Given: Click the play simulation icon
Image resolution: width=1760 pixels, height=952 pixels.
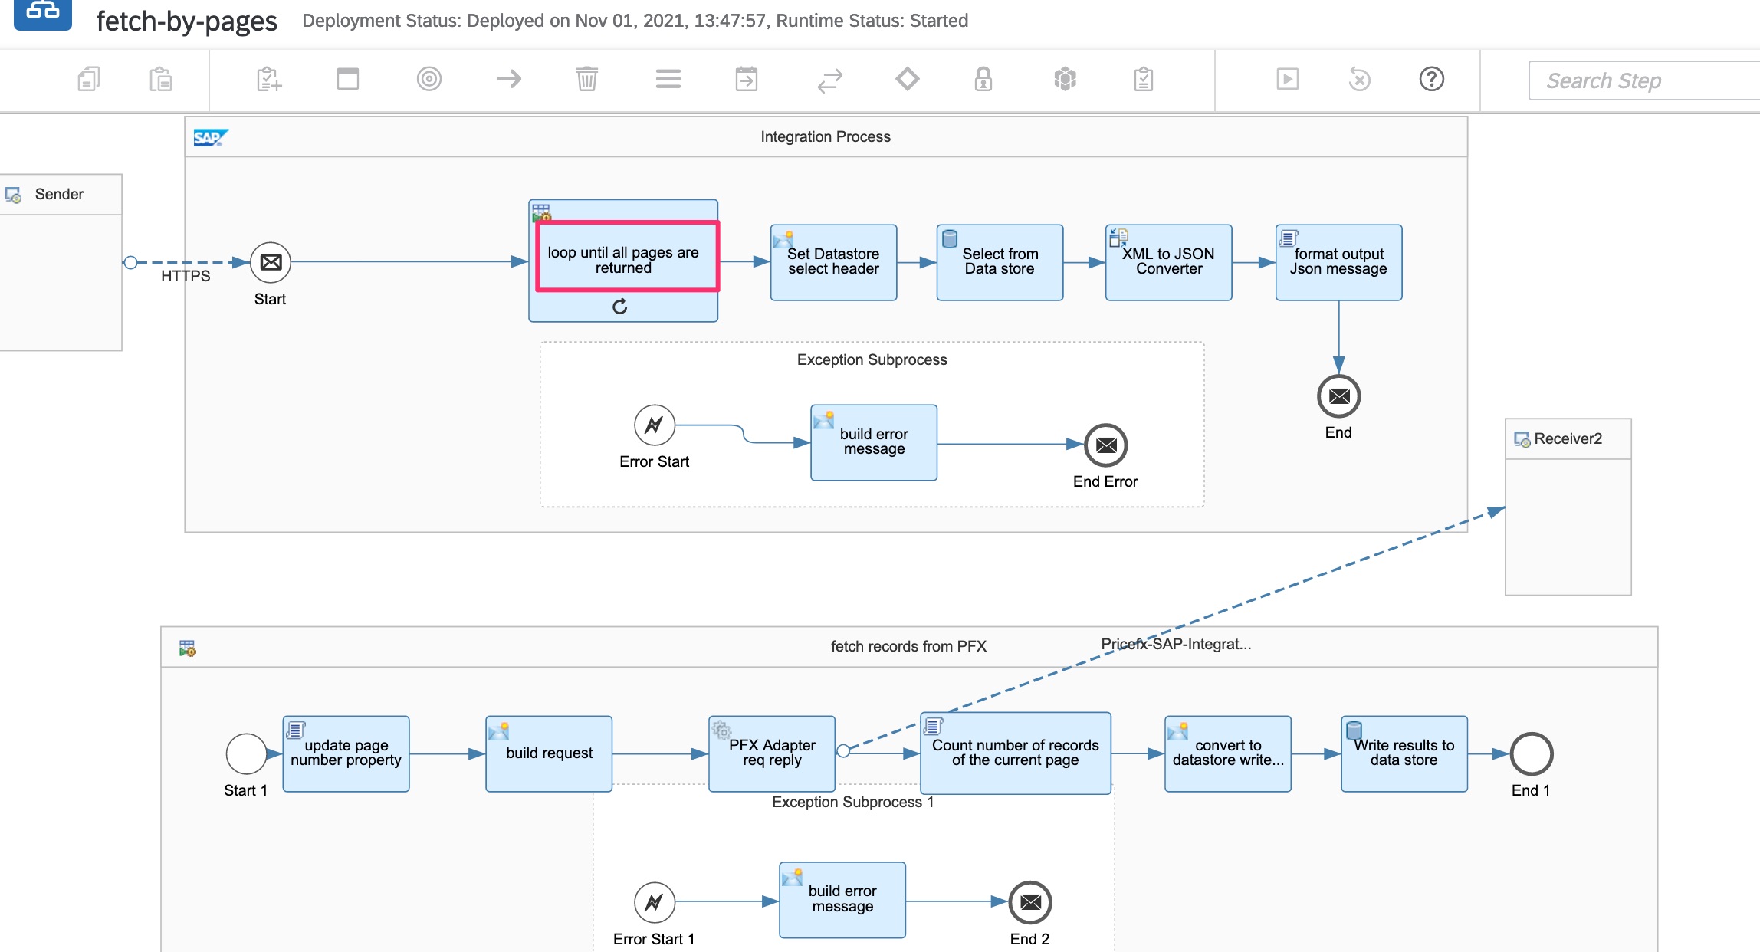Looking at the screenshot, I should tap(1287, 79).
